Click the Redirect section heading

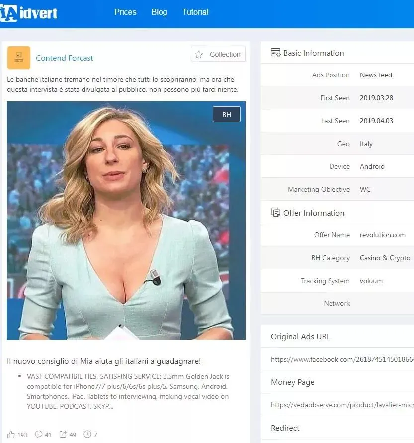tap(285, 428)
